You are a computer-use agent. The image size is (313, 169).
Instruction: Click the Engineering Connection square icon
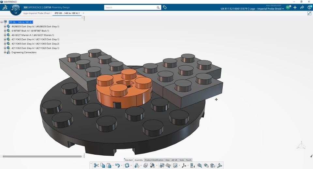click(x=175, y=165)
